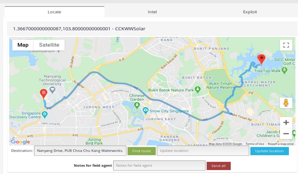The width and height of the screenshot is (298, 174).
Task: Click the Chinese Garden tree icon
Action: (x=137, y=105)
